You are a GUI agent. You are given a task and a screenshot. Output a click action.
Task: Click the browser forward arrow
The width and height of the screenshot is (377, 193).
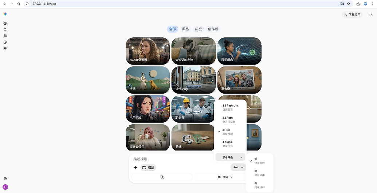click(12, 4)
